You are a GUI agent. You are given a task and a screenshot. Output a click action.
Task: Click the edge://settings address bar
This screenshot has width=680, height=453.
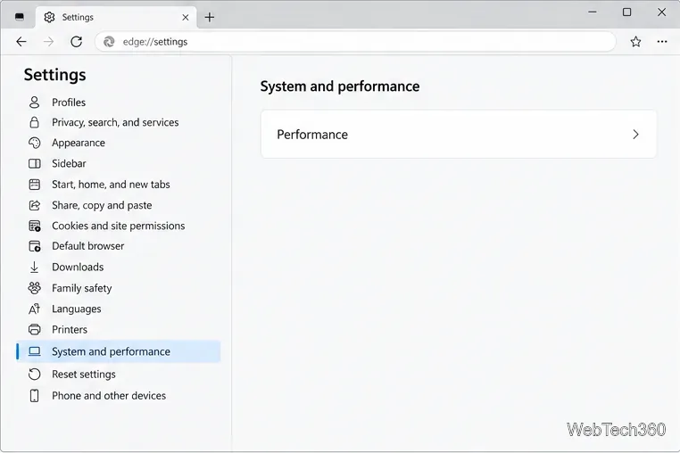(355, 42)
